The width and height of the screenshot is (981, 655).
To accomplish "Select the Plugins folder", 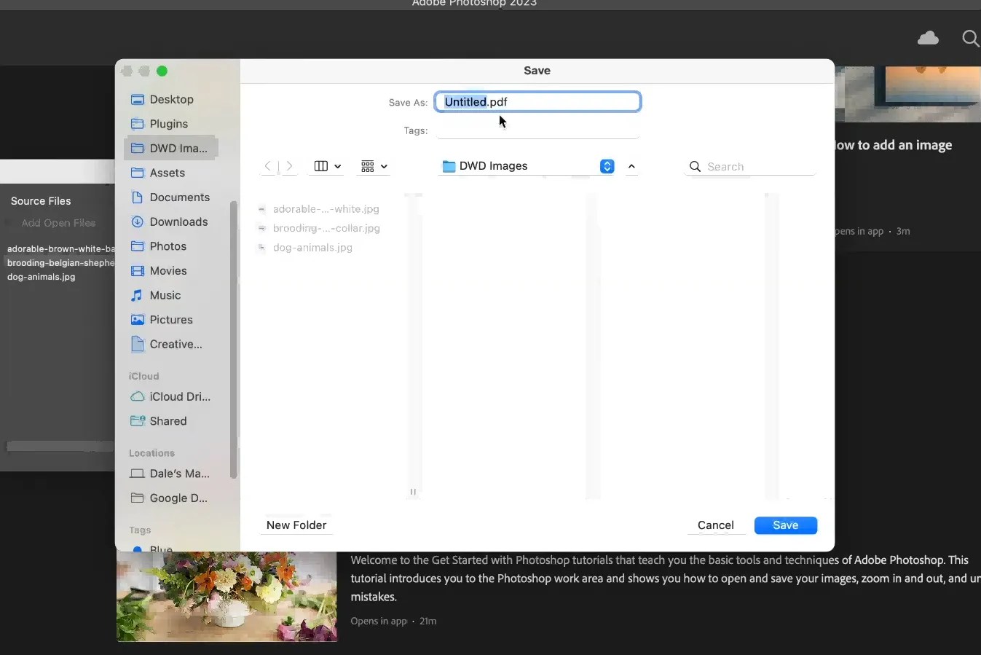I will click(x=168, y=124).
